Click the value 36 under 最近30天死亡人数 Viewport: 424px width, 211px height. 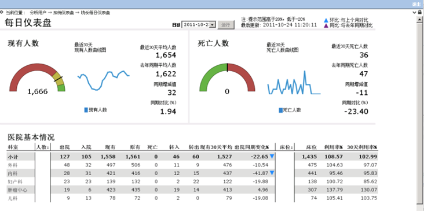pos(364,55)
